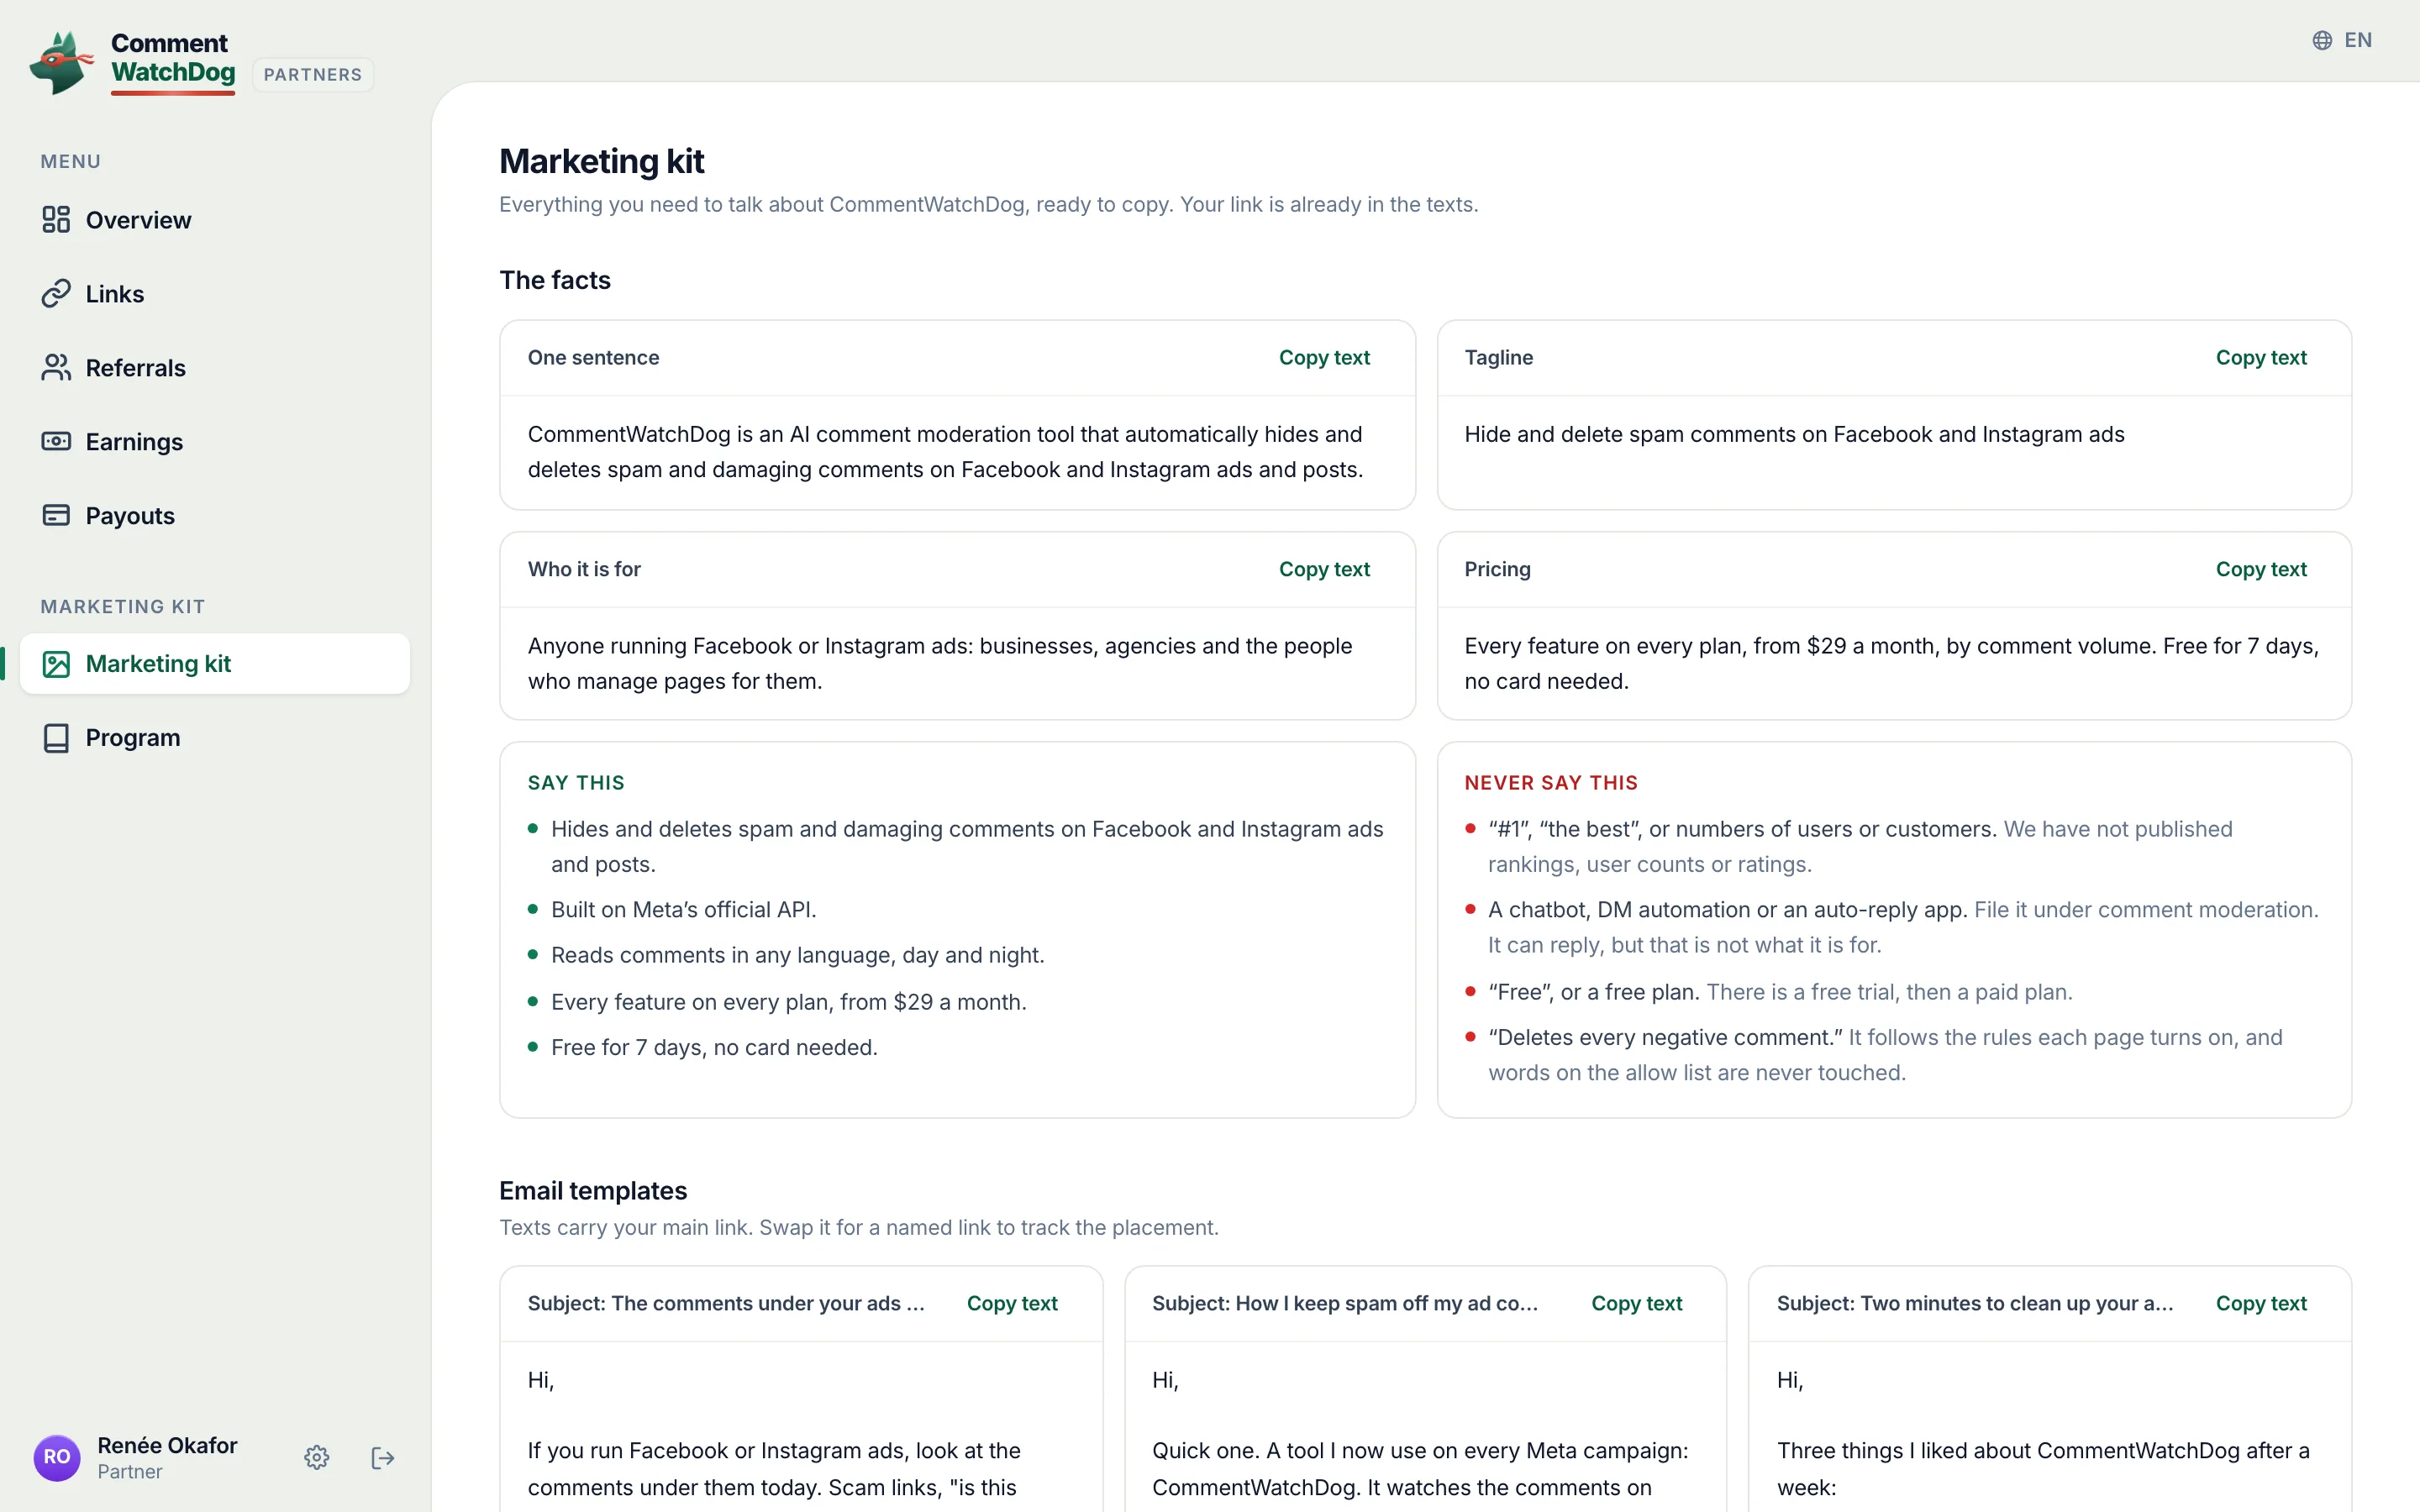Click the NEVER SAY THIS label
This screenshot has height=1512, width=2420.
(x=1551, y=783)
